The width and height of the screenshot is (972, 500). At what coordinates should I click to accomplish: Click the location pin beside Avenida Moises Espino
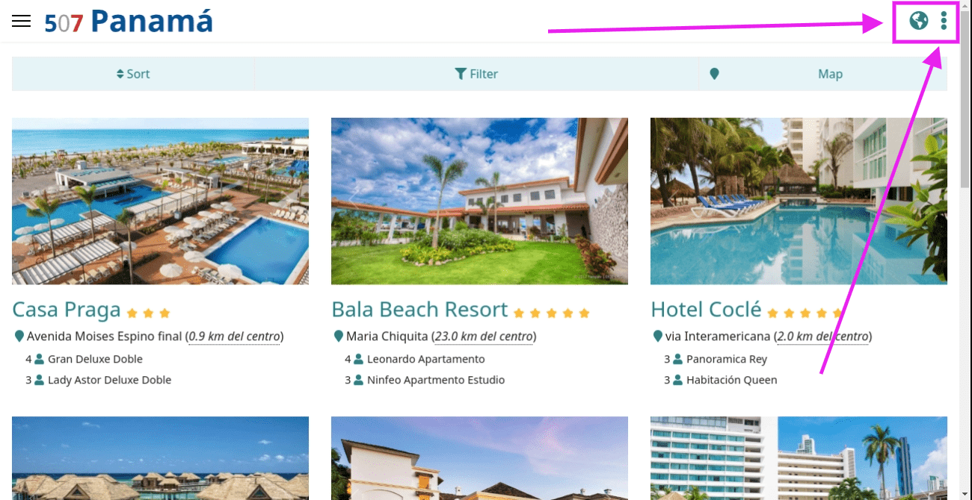19,337
